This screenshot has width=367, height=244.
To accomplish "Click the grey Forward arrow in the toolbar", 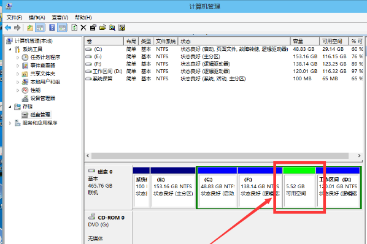I will [17, 28].
